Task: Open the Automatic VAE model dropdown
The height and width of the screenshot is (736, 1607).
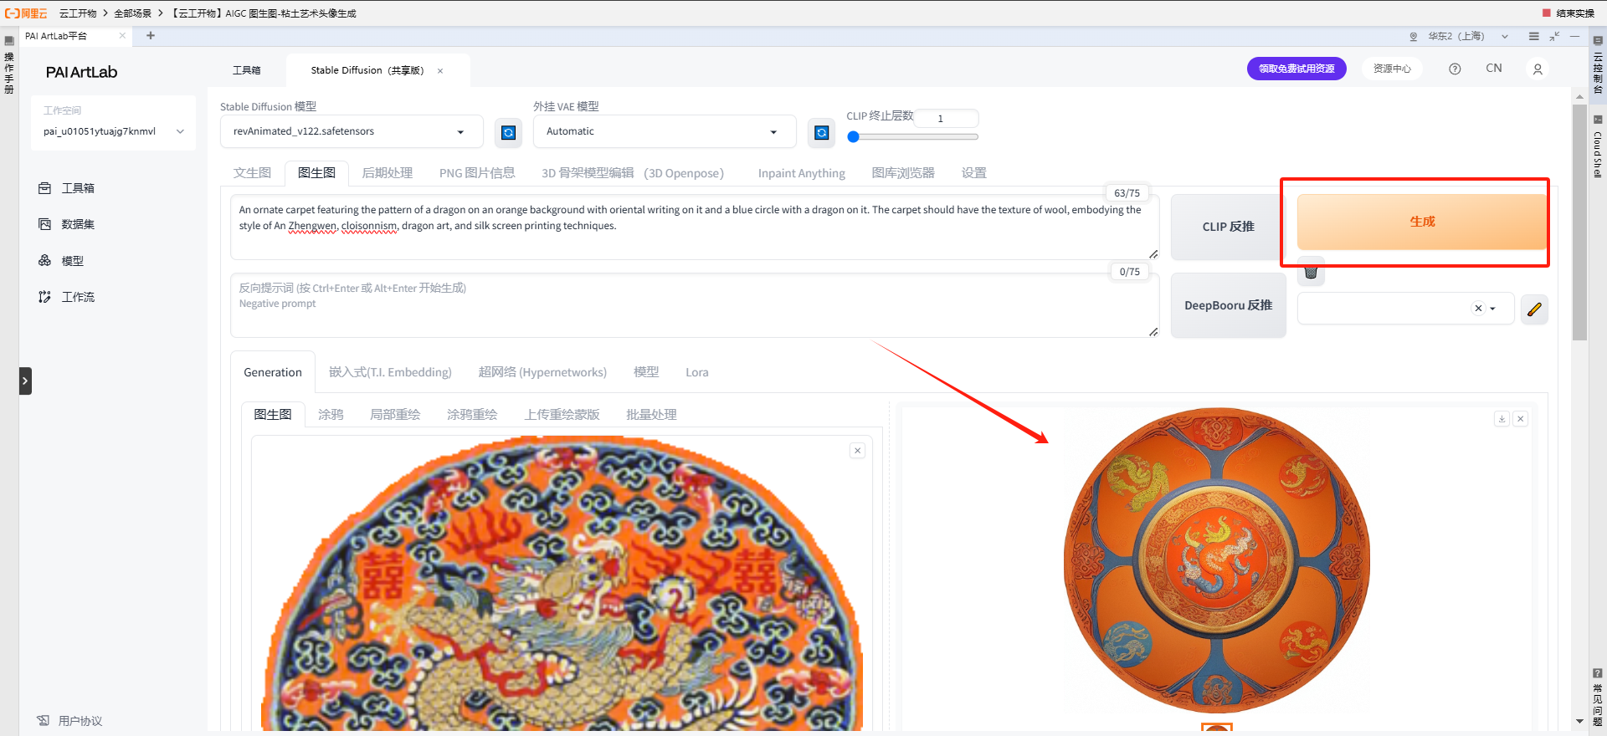Action: pos(665,131)
